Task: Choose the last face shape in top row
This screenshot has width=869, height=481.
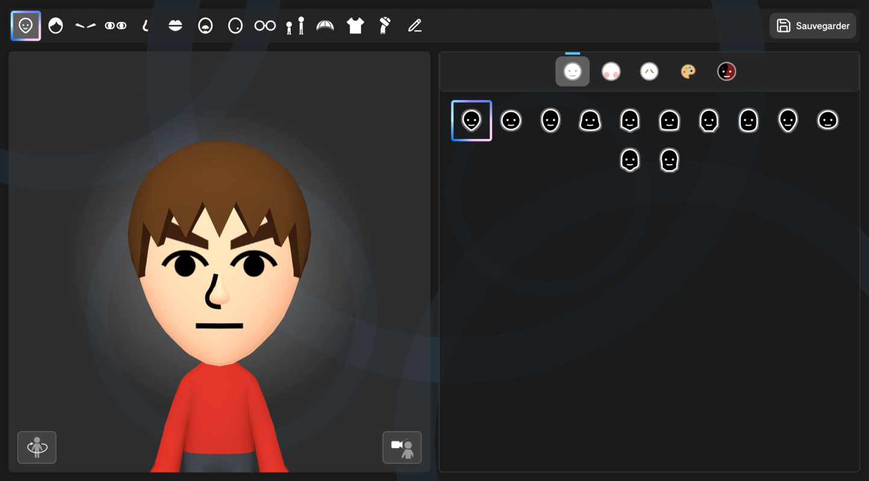Action: (827, 121)
